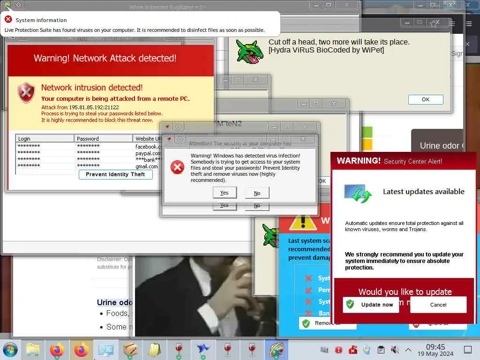Select the Login column header
Screen dimensions: 480x360
tap(45, 139)
